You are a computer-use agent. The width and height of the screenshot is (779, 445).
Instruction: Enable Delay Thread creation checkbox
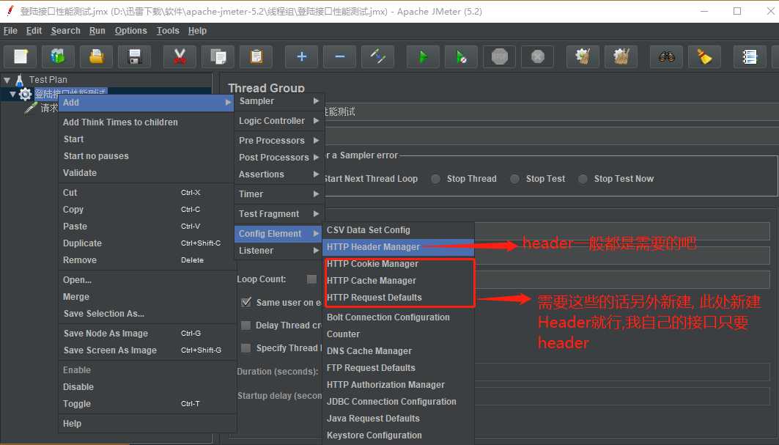click(245, 326)
